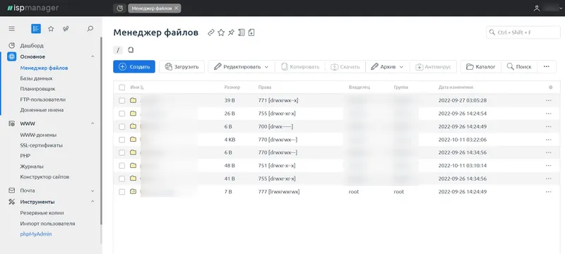Click the copy path icon next to root slash
The width and height of the screenshot is (565, 254).
coord(131,50)
